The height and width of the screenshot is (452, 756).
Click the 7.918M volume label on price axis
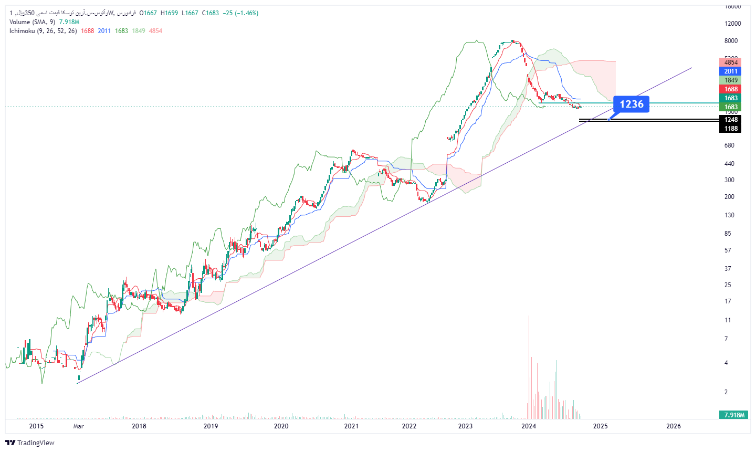[x=733, y=415]
